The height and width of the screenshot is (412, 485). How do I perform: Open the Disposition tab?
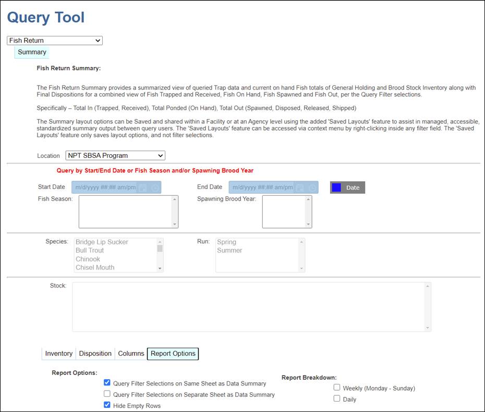pyautogui.click(x=95, y=354)
